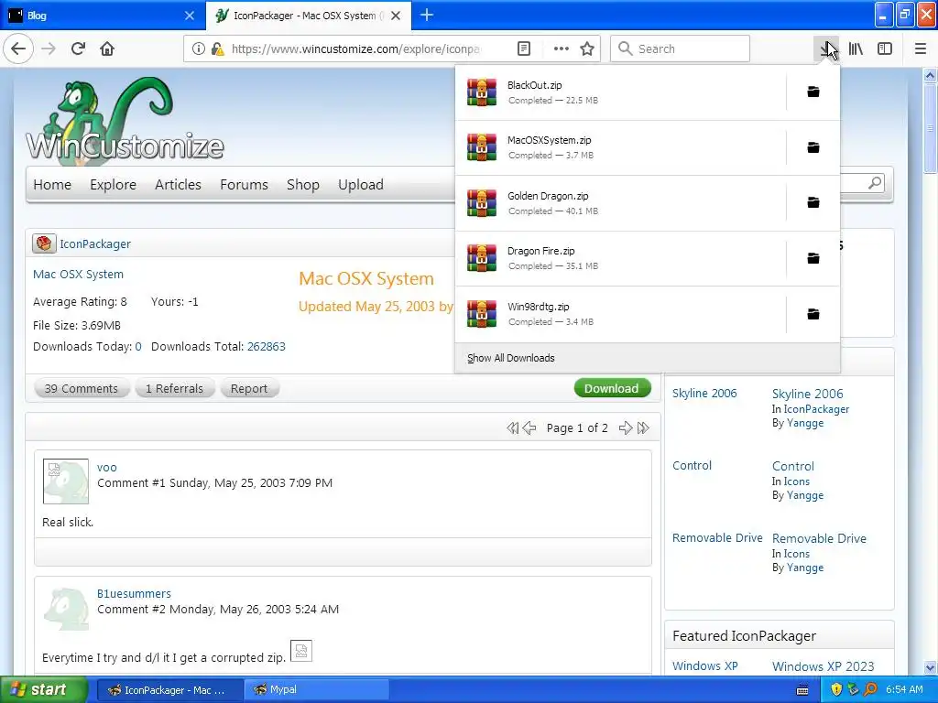938x703 pixels.
Task: Open folder containing Win98rdtg.zip
Action: [x=813, y=314]
